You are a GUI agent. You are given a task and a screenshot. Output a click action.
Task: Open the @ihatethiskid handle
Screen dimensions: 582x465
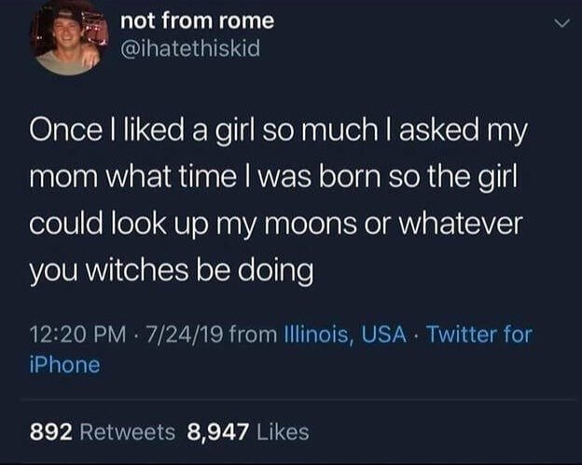[x=189, y=47]
